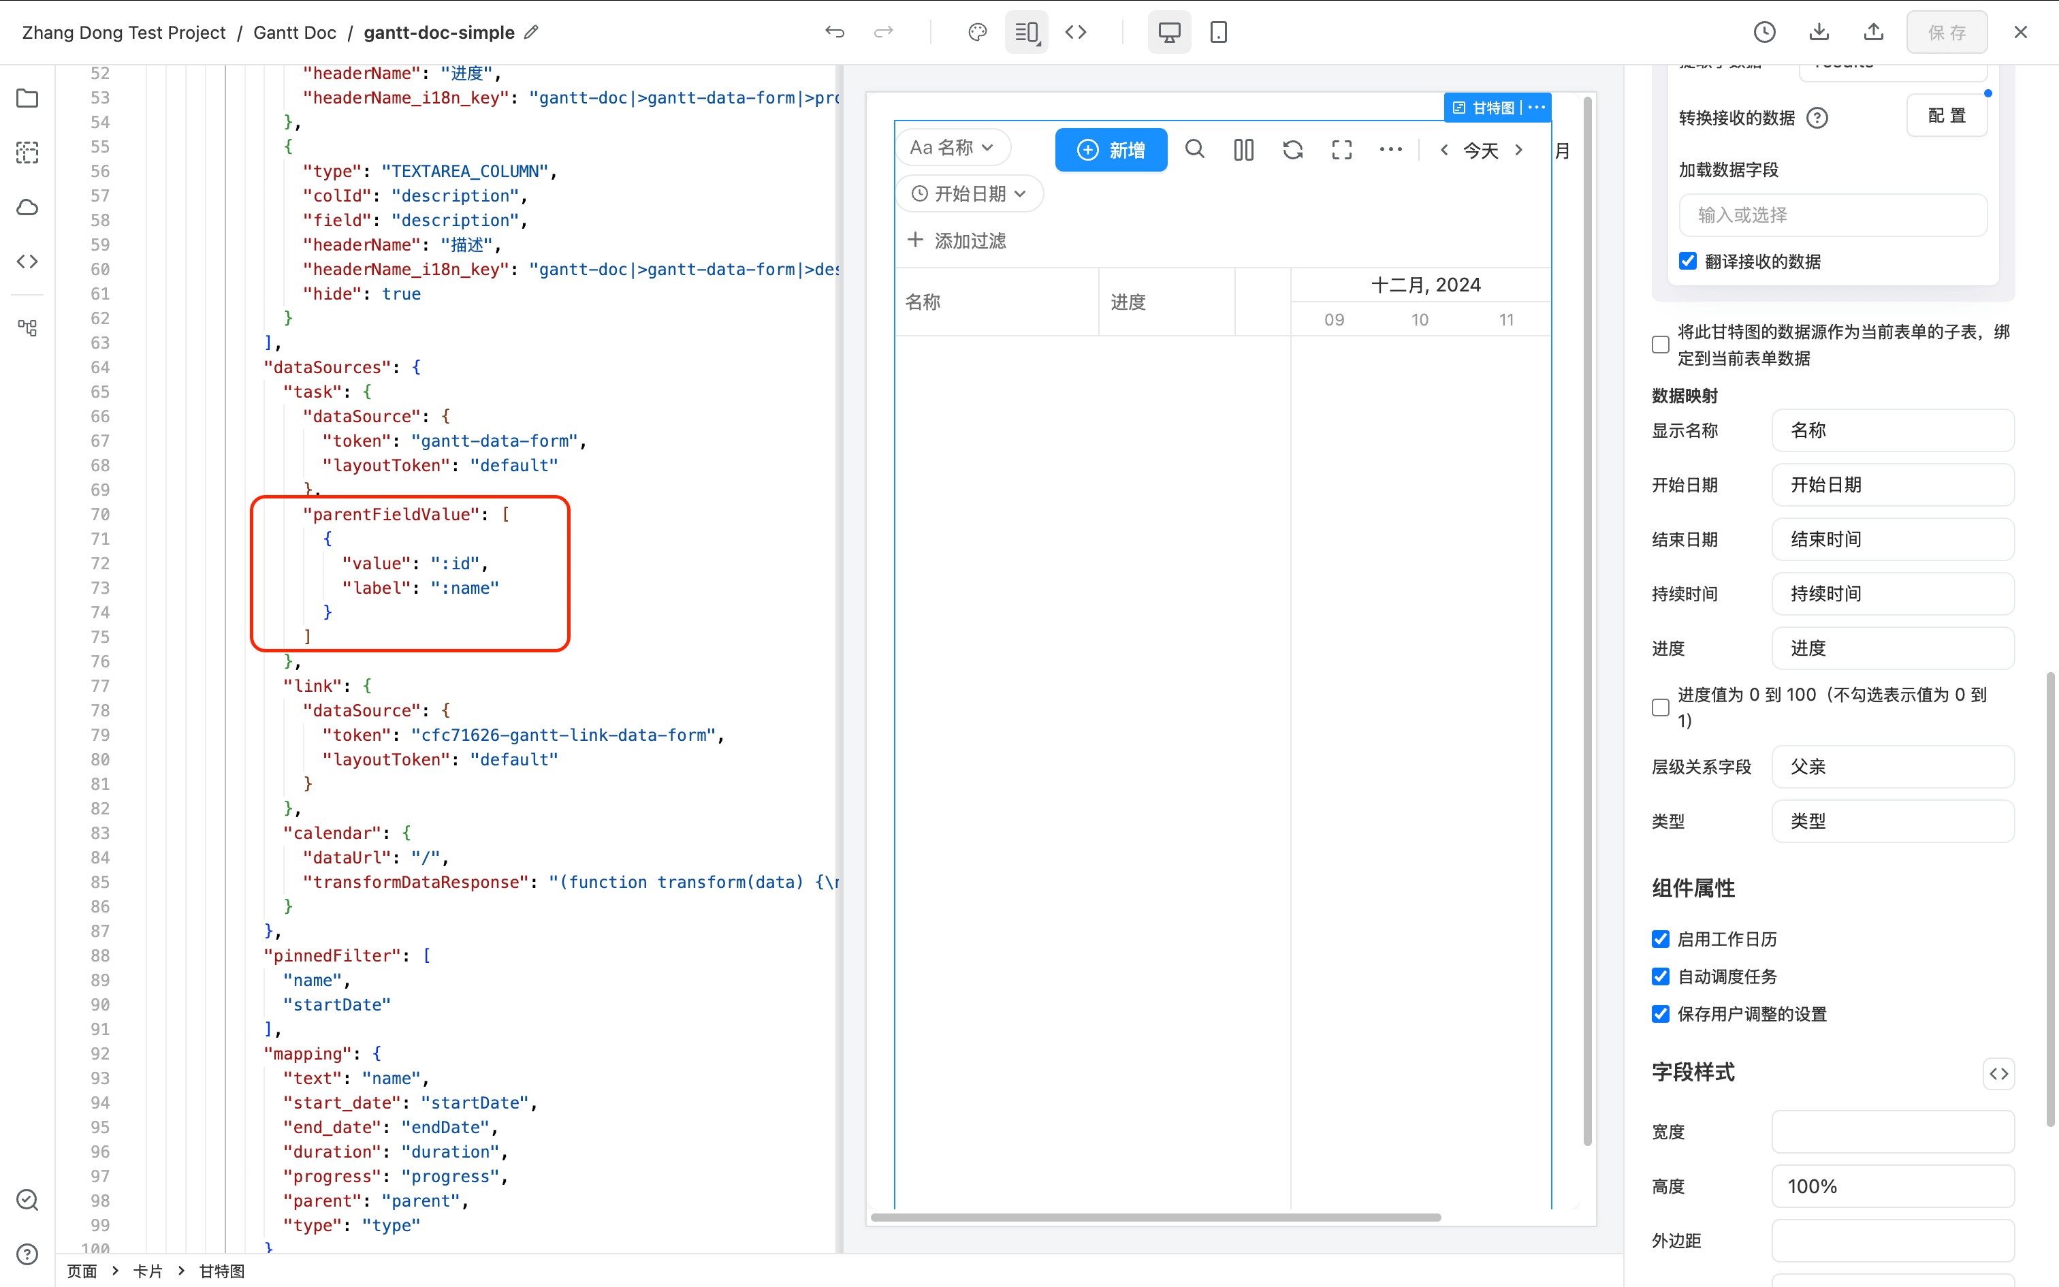The height and width of the screenshot is (1287, 2059).
Task: Click the gantt columns layout icon
Action: pos(1244,150)
